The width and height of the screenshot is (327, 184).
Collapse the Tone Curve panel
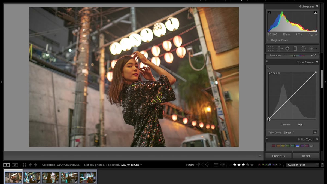click(x=317, y=62)
